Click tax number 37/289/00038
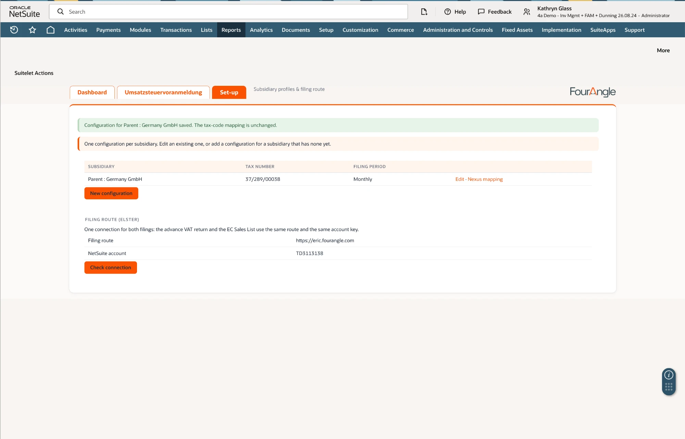685x439 pixels. point(263,179)
